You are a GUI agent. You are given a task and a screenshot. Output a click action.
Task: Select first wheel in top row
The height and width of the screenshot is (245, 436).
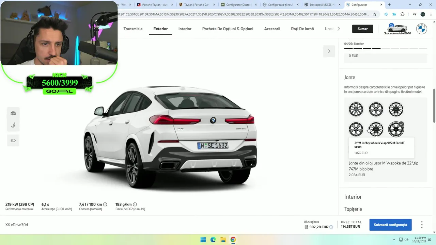(x=356, y=110)
